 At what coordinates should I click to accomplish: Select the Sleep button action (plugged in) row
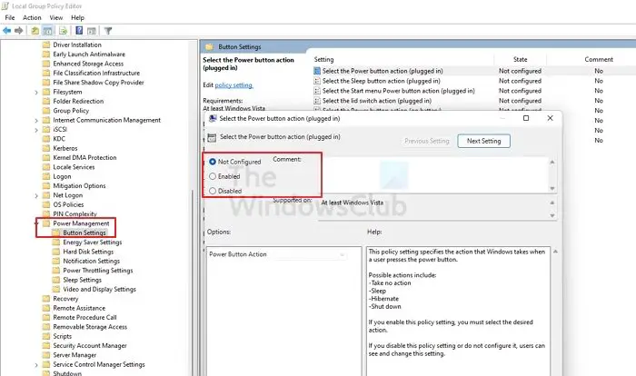(474, 81)
